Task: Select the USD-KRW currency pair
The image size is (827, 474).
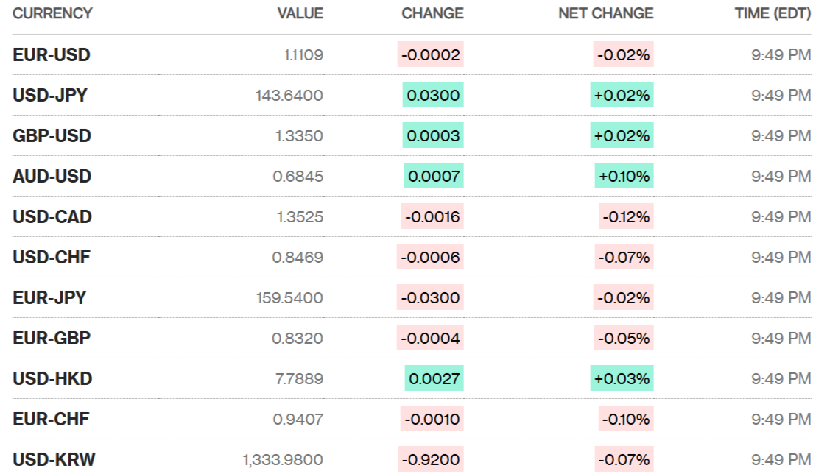Action: point(54,460)
